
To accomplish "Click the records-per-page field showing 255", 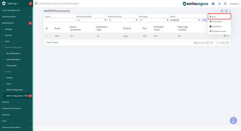I will [x=195, y=43].
